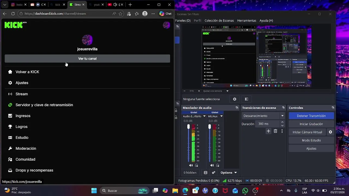
Task: Open OBS Ajustes button in Controles
Action: 311,148
